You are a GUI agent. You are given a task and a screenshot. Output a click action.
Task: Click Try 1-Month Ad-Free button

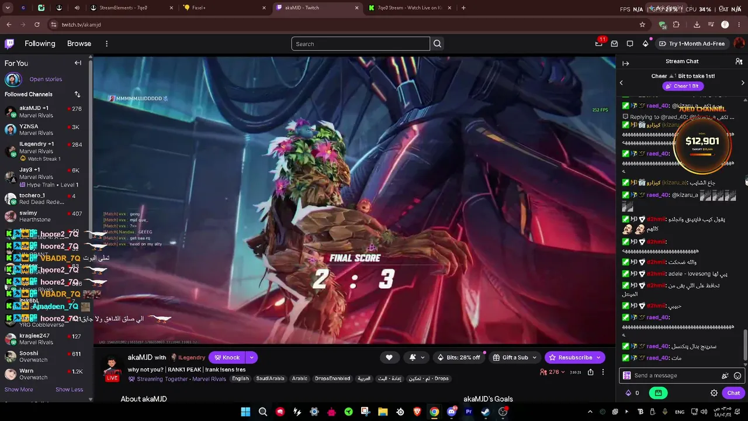coord(692,44)
